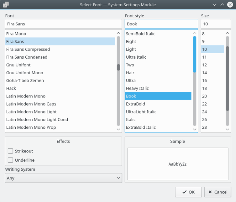Select Latin Modern Mono Light Cond font
The width and height of the screenshot is (236, 202).
pyautogui.click(x=60, y=119)
